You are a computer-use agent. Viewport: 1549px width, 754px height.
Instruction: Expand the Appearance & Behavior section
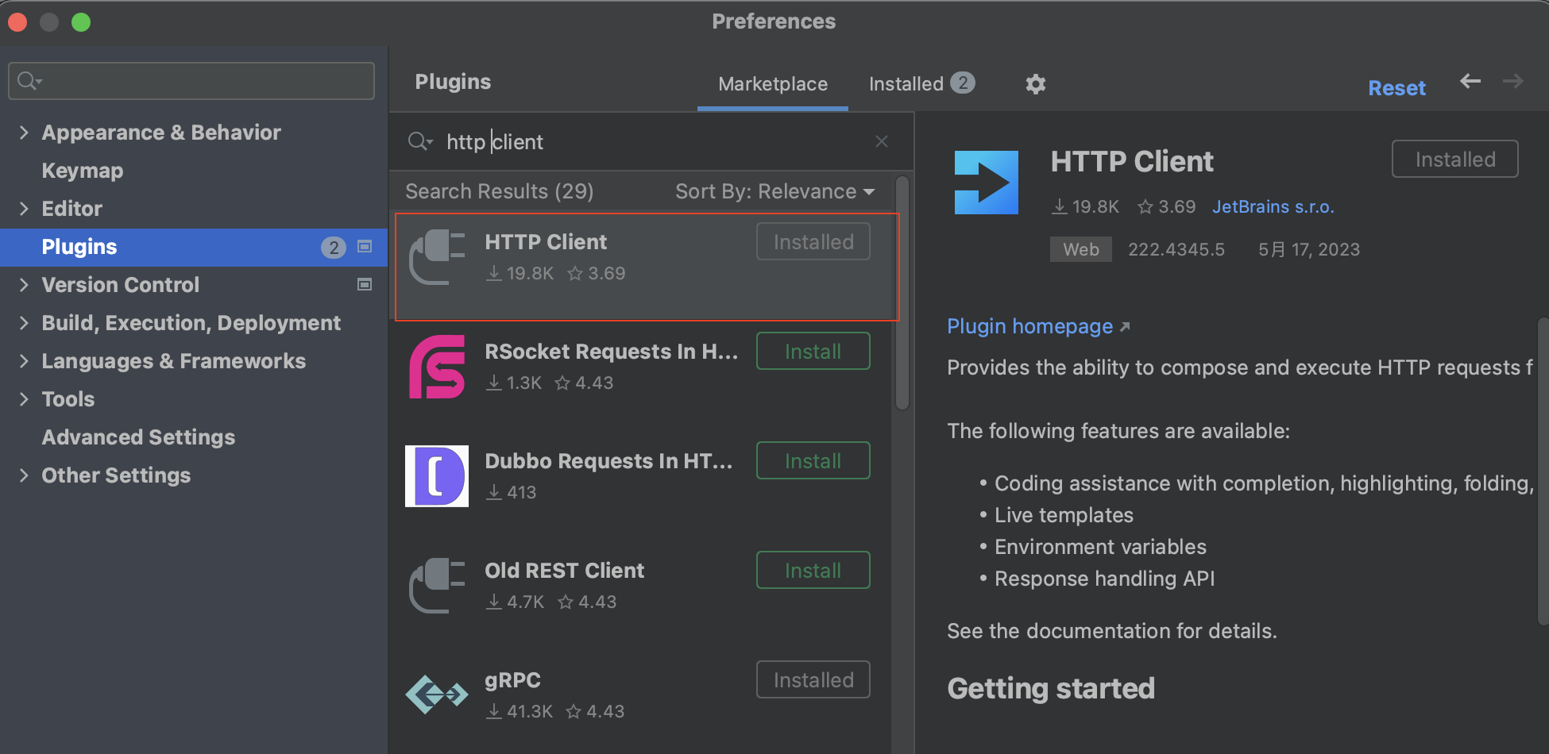click(24, 133)
